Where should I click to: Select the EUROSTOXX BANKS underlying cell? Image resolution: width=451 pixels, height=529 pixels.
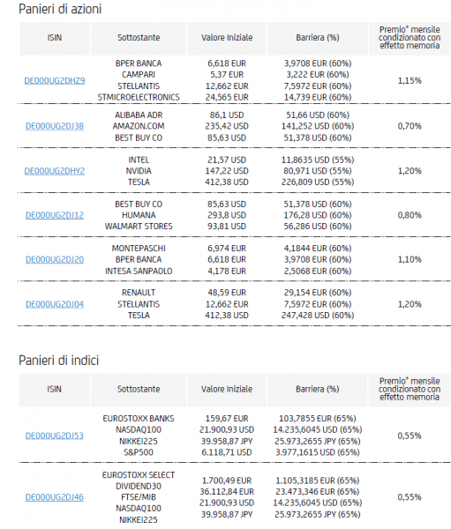(139, 419)
